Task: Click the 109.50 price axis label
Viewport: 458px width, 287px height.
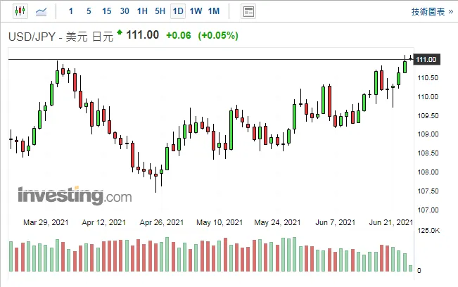Action: [428, 116]
